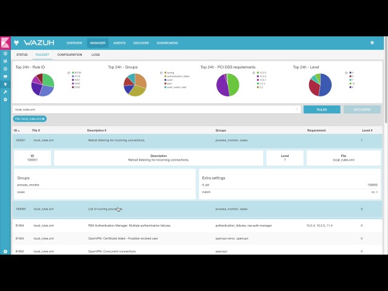
Task: Click the 2.2.4 legend entry in PCI chart
Action: click(261, 84)
